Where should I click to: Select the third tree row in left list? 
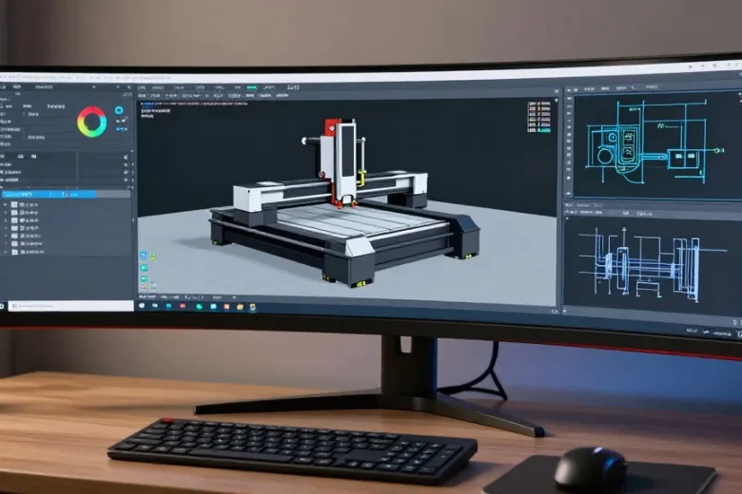(29, 220)
